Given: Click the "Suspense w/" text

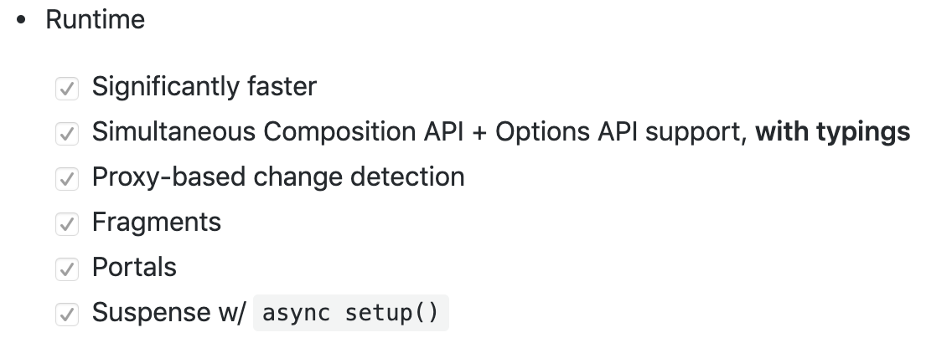Looking at the screenshot, I should (168, 312).
